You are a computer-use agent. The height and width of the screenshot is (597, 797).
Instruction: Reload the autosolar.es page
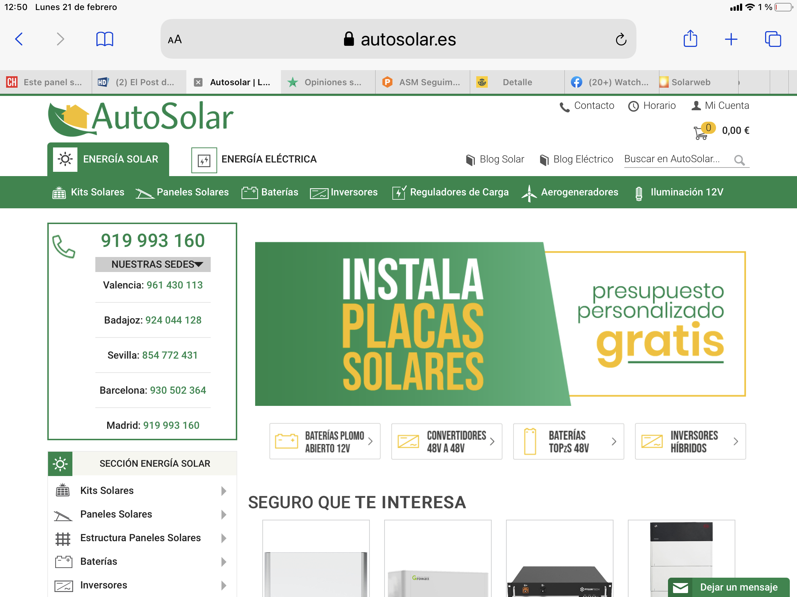point(621,39)
